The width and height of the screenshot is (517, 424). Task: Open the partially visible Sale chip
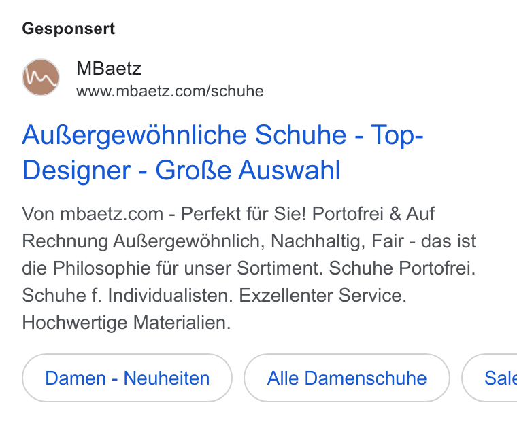point(489,378)
